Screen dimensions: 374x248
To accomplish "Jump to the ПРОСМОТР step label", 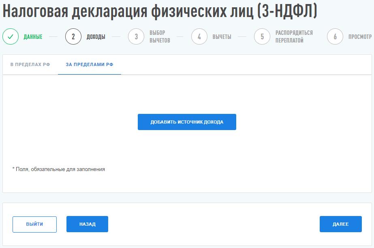I will (x=360, y=37).
